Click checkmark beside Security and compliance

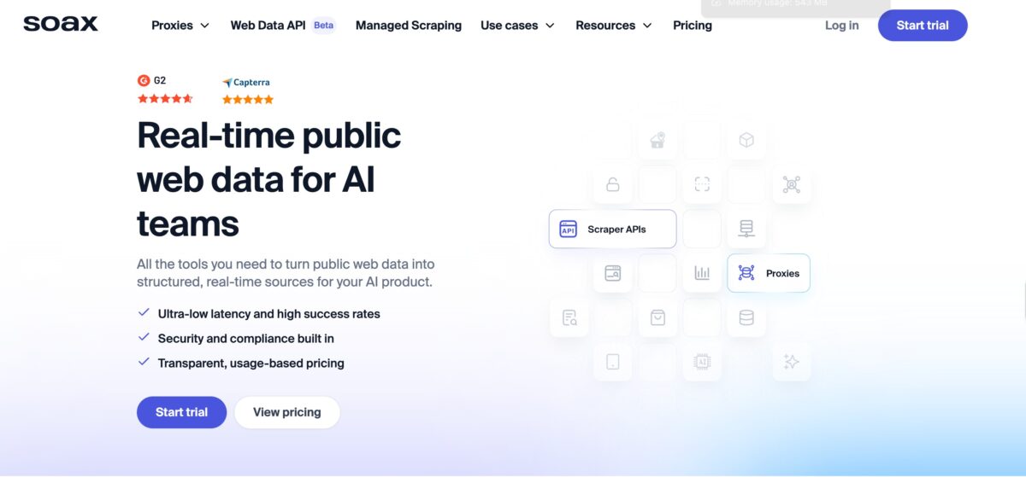[x=144, y=338]
